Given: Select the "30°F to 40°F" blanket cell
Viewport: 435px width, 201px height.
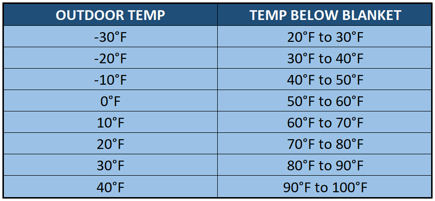Looking at the screenshot, I should coord(325,59).
